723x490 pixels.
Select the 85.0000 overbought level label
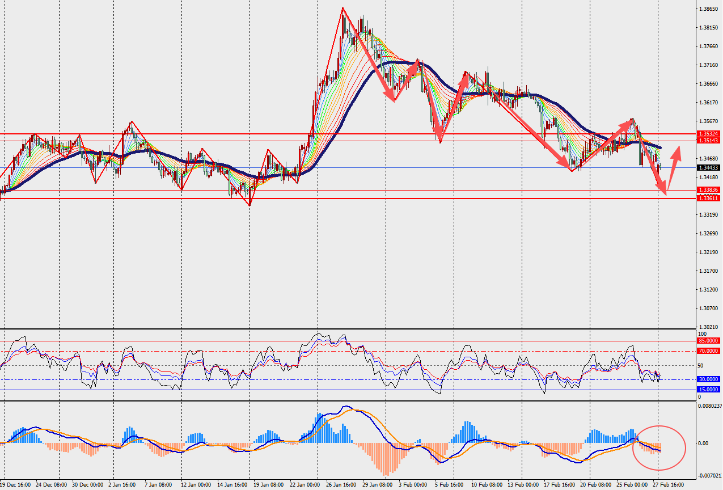(709, 341)
